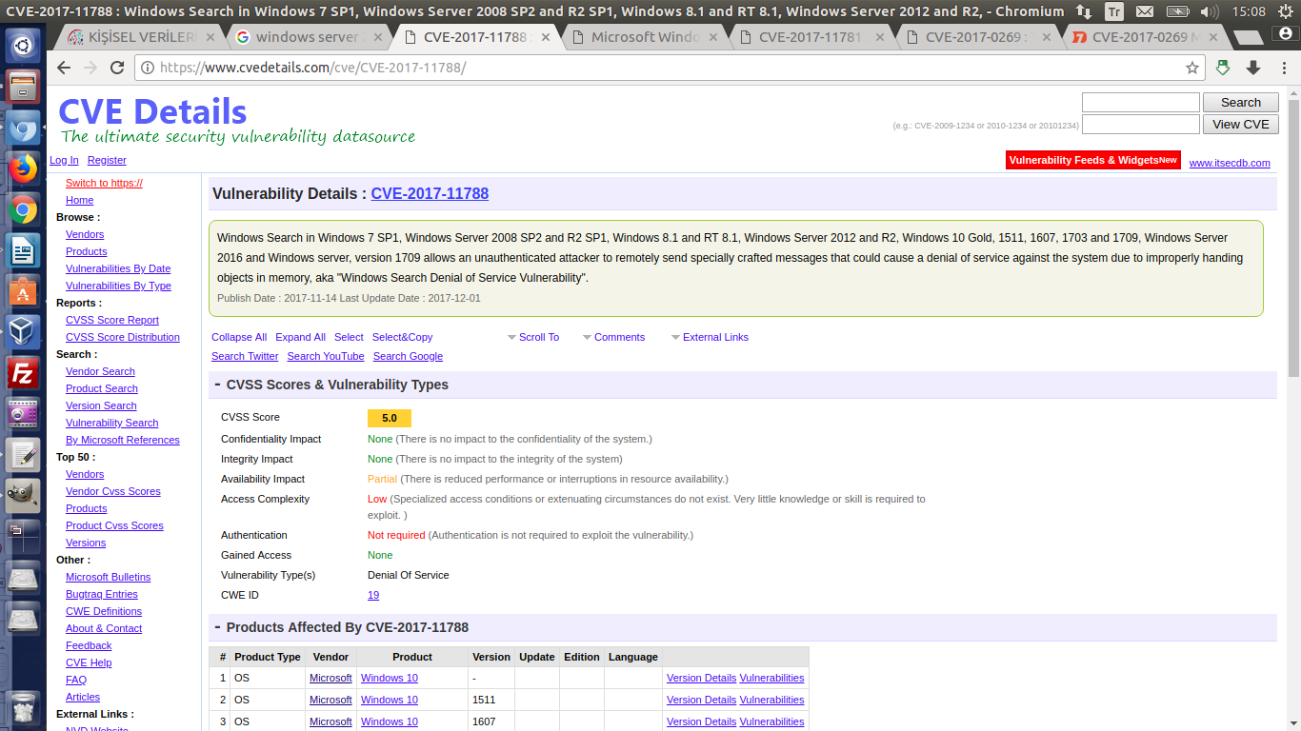
Task: Launch the Files manager from the dock
Action: click(23, 87)
